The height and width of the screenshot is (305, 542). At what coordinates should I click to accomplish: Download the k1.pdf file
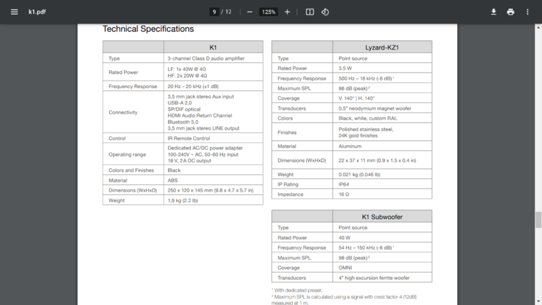point(494,12)
